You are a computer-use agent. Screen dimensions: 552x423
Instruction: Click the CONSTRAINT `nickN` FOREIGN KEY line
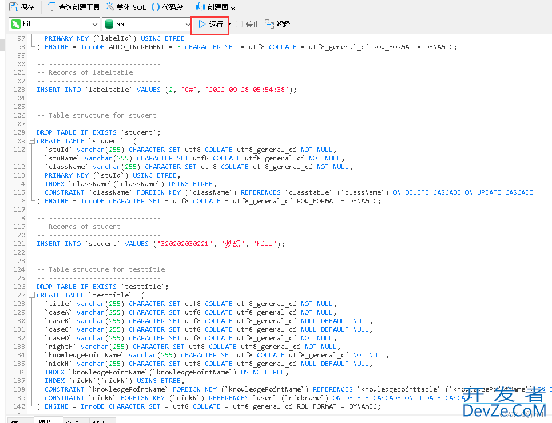coord(259,398)
